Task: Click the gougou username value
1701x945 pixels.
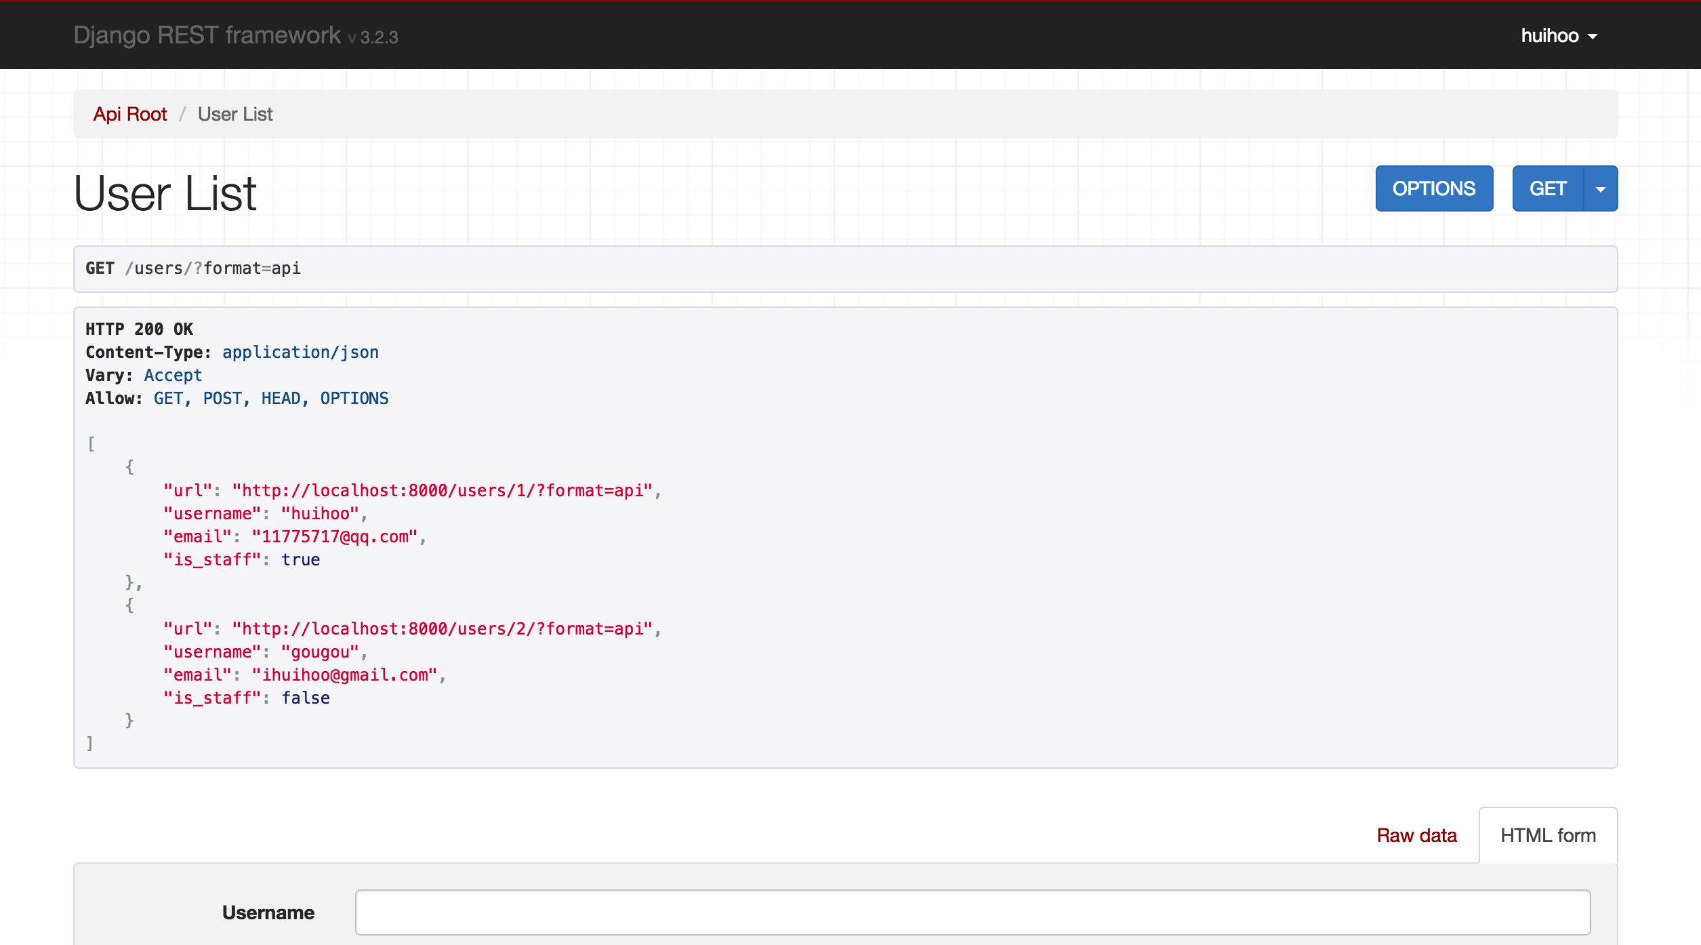Action: pyautogui.click(x=320, y=651)
